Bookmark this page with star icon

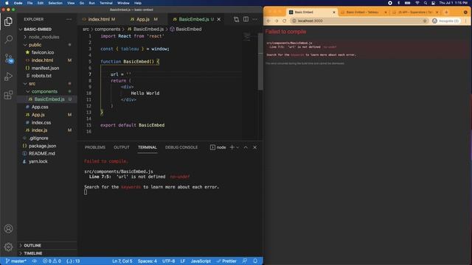[x=425, y=21]
